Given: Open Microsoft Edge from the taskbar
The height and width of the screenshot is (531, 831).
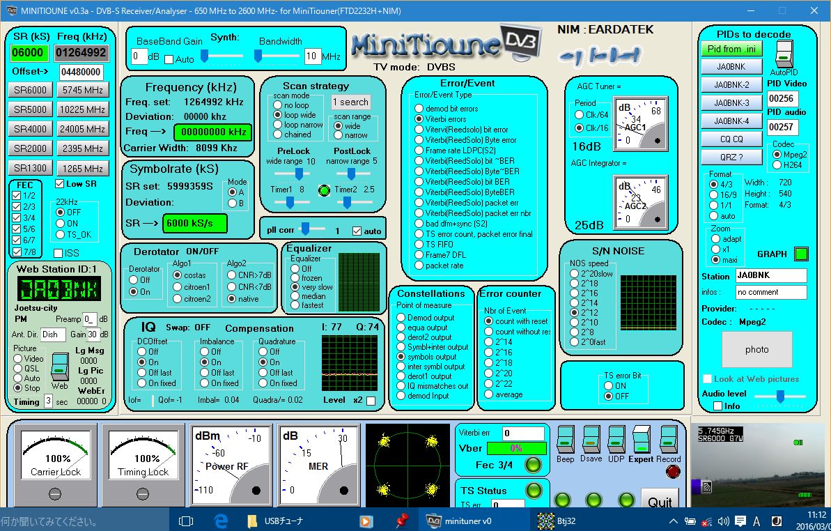Looking at the screenshot, I should pyautogui.click(x=219, y=521).
